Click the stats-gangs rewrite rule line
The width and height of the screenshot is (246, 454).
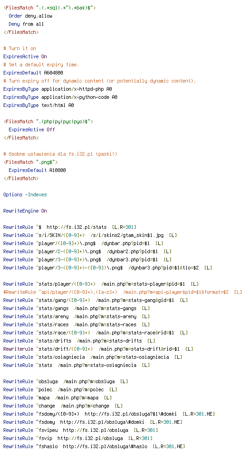point(76,308)
